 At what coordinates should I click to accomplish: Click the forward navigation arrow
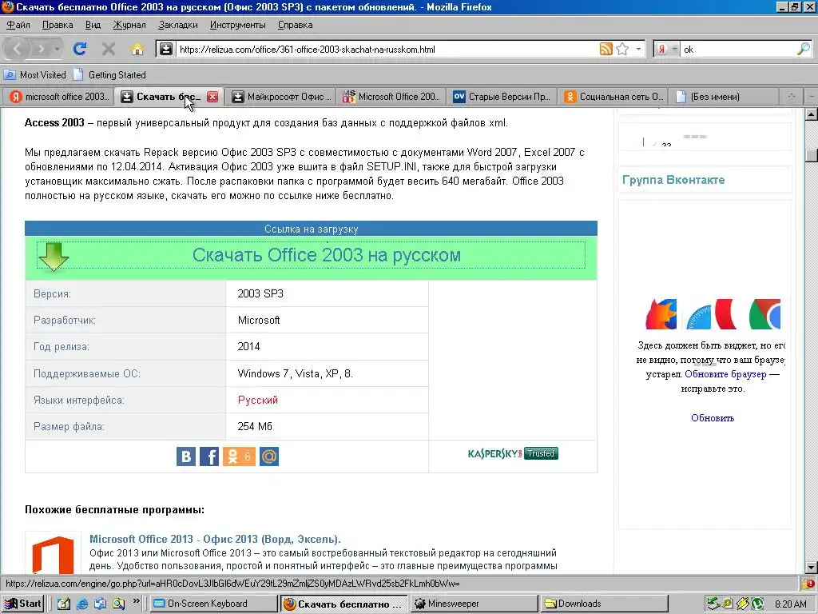coord(40,49)
